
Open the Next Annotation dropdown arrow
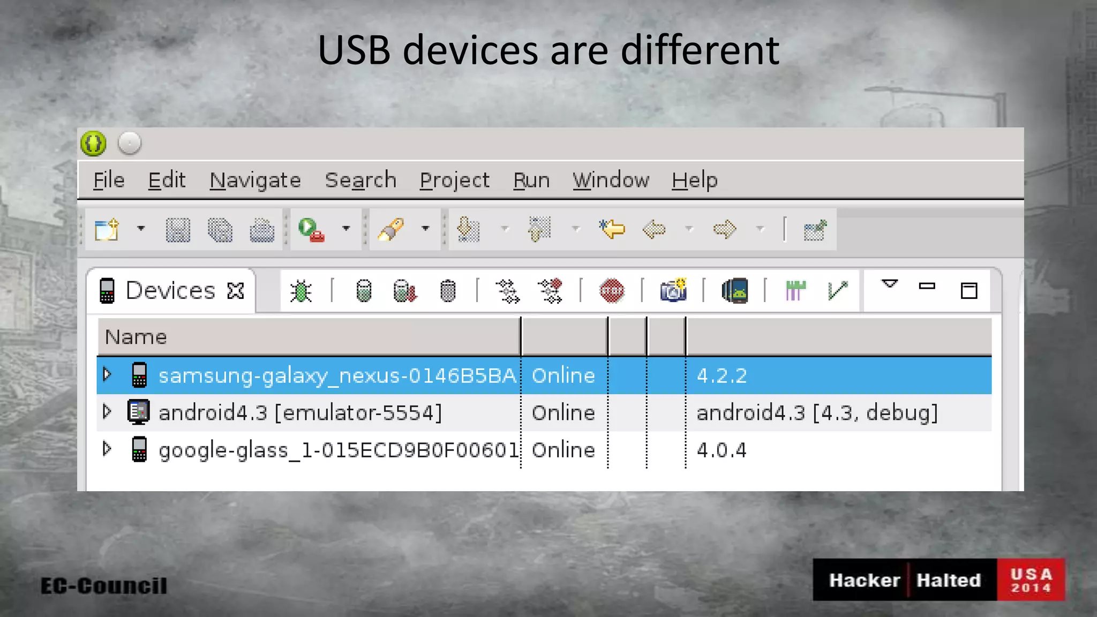[x=504, y=229]
